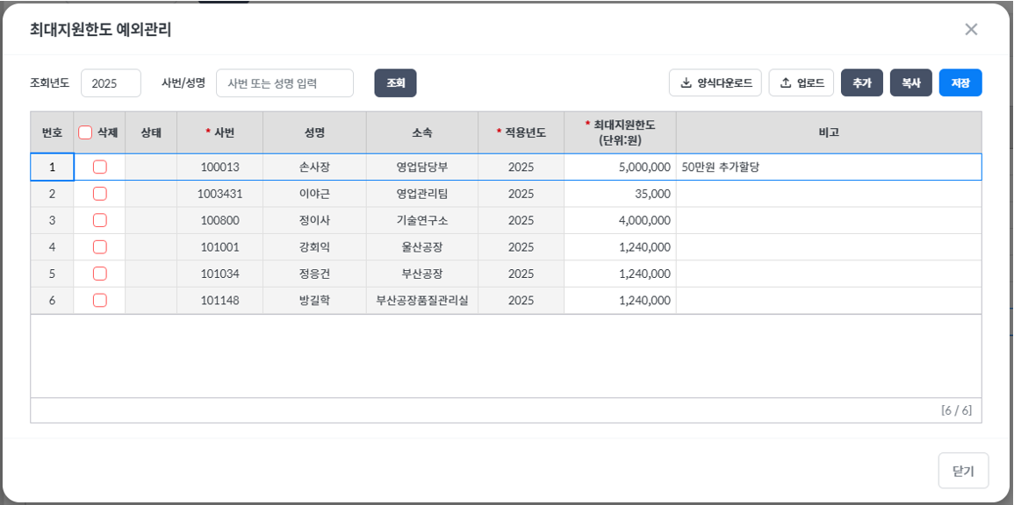The height and width of the screenshot is (505, 1014).
Task: Click the 성명 column header
Action: tap(314, 132)
